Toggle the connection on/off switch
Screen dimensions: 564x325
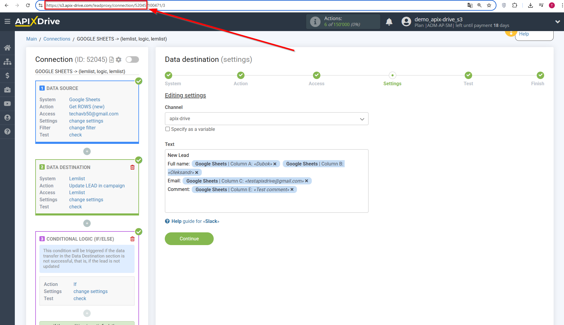click(132, 59)
